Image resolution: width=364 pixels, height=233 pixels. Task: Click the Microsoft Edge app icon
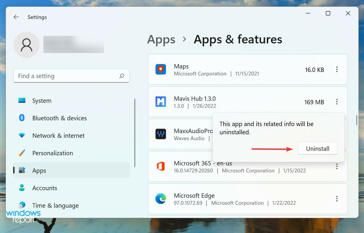160,199
